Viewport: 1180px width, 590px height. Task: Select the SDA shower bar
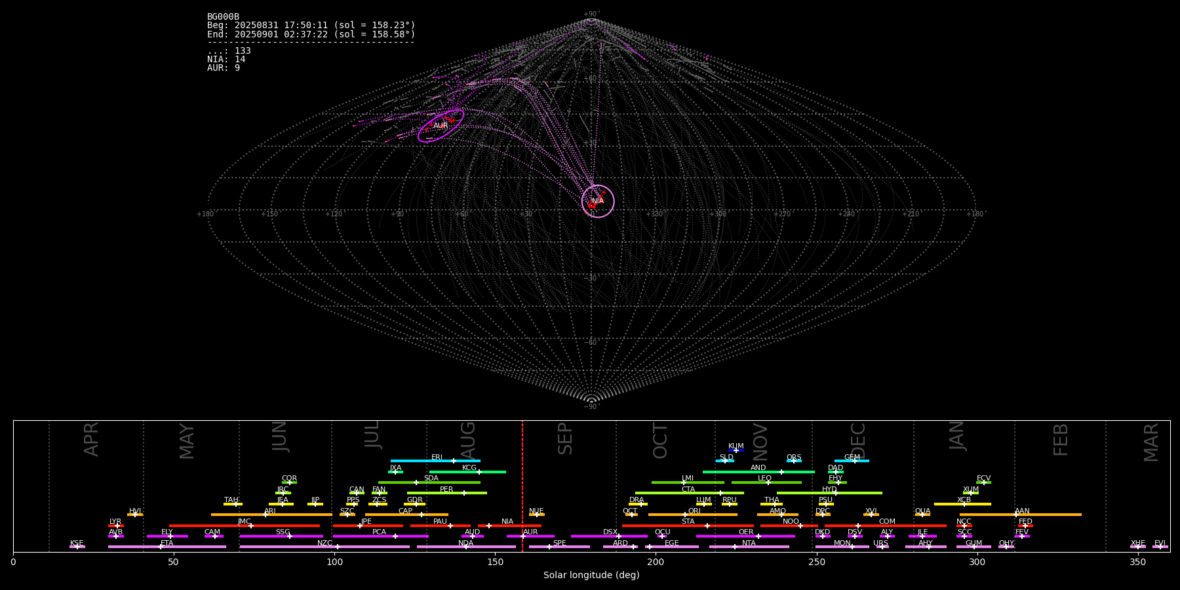tap(429, 482)
